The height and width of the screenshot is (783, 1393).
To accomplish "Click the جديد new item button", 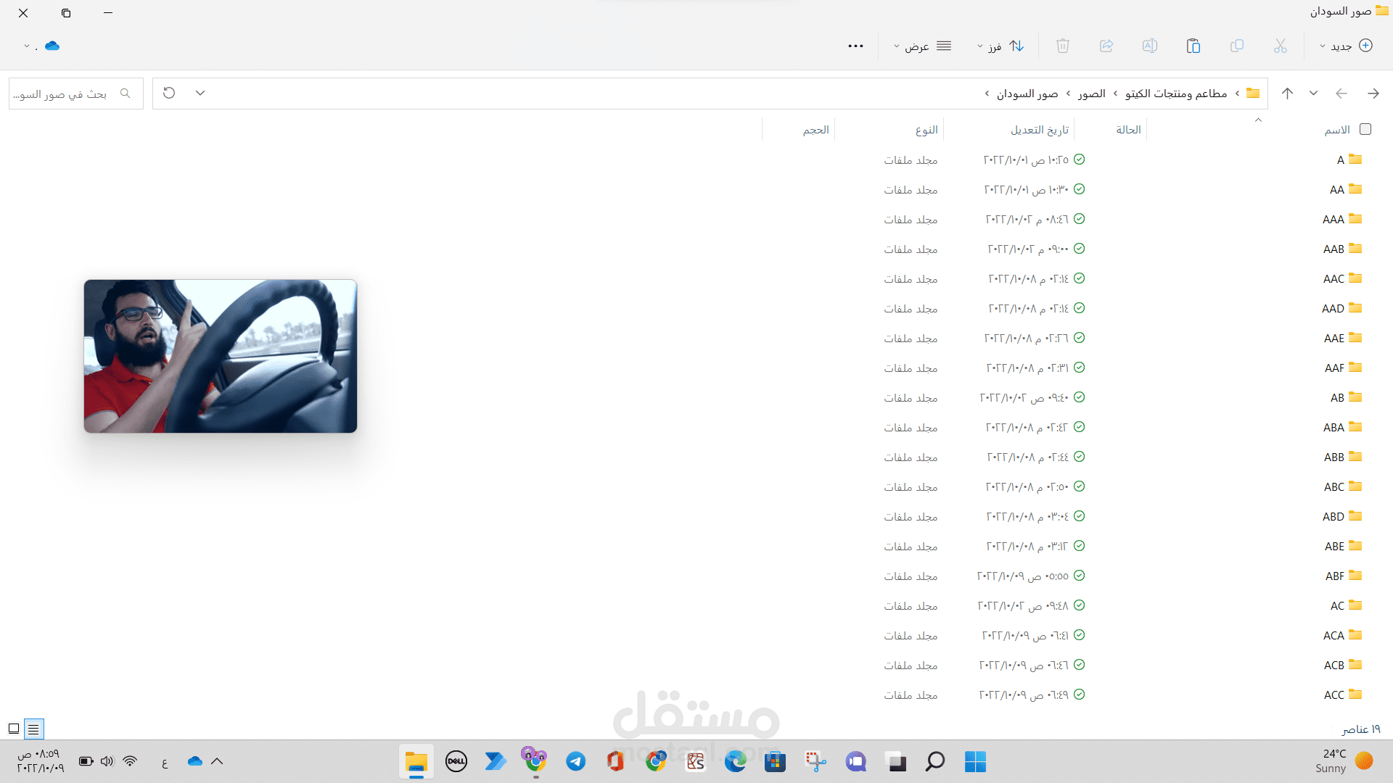I will tap(1346, 46).
